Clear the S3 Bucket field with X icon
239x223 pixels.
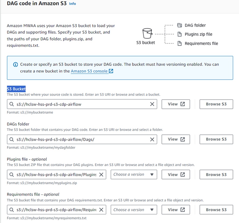pyautogui.click(x=152, y=104)
